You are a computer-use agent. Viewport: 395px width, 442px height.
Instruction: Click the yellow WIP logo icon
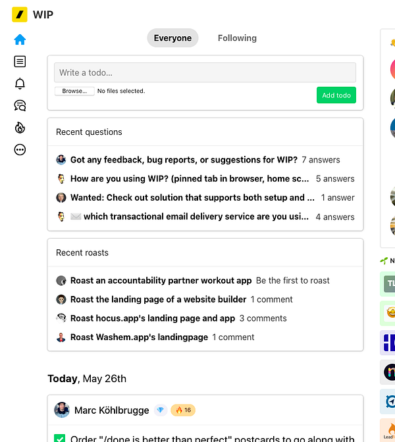coord(20,14)
